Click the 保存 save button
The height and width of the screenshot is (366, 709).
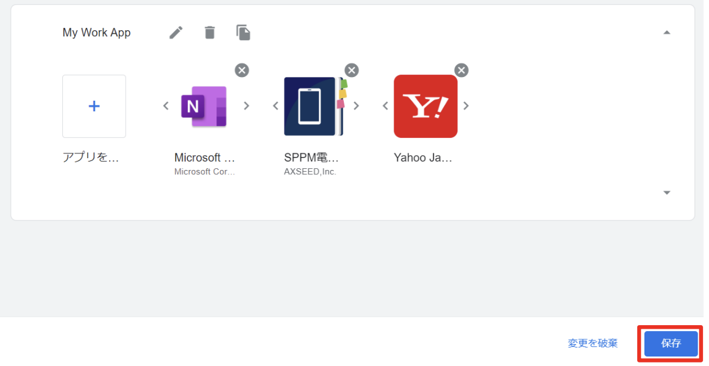(671, 343)
